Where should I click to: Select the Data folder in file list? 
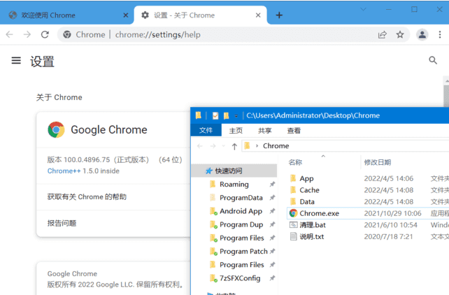[x=307, y=202]
